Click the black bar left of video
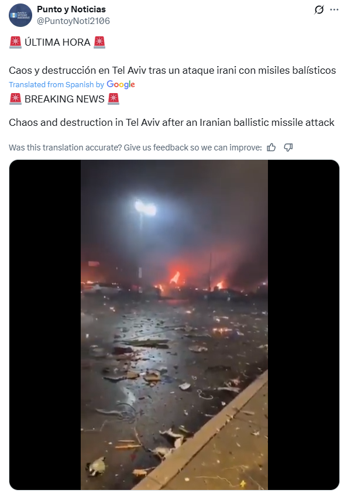The width and height of the screenshot is (344, 497). [x=45, y=325]
